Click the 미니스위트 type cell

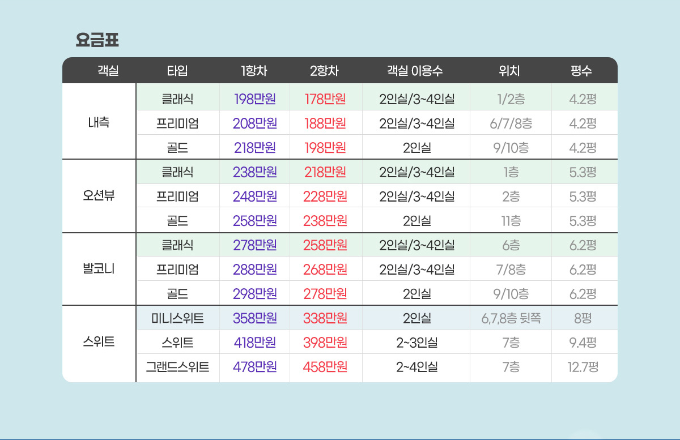(177, 318)
